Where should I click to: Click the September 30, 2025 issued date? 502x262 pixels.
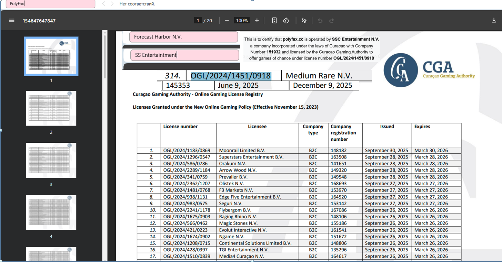386,151
